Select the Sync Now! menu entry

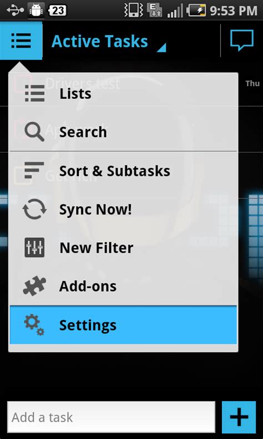[123, 209]
